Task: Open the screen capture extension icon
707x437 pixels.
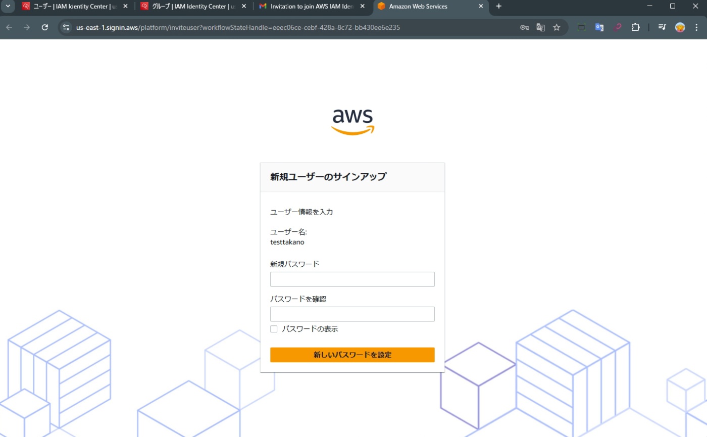Action: point(581,27)
